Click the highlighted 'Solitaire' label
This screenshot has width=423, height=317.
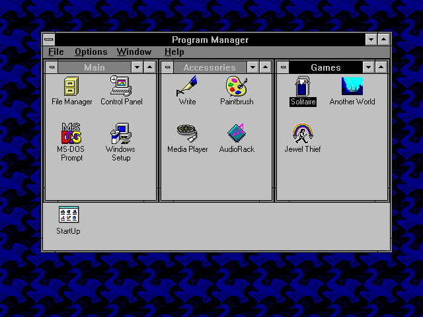(x=303, y=102)
